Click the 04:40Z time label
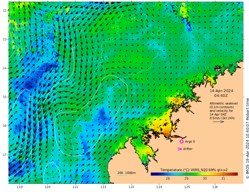Screen dimensions: 249x192 [x=221, y=96]
